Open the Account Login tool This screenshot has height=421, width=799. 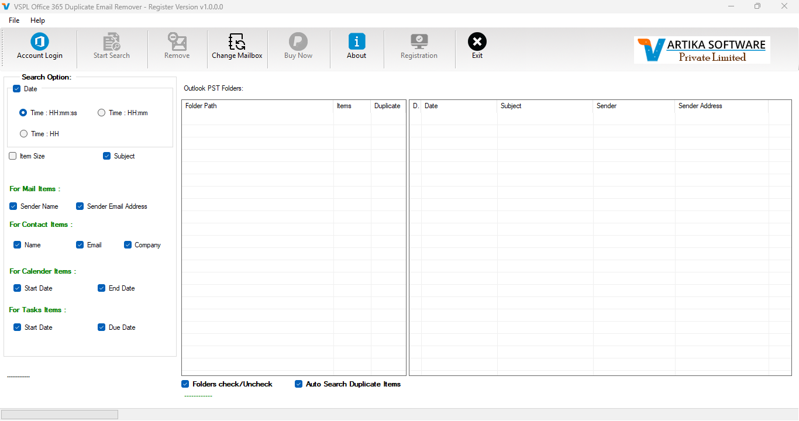pos(40,46)
